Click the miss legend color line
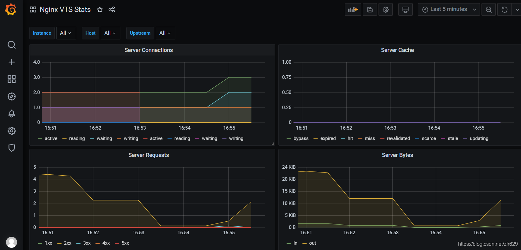The height and width of the screenshot is (250, 521). point(360,139)
